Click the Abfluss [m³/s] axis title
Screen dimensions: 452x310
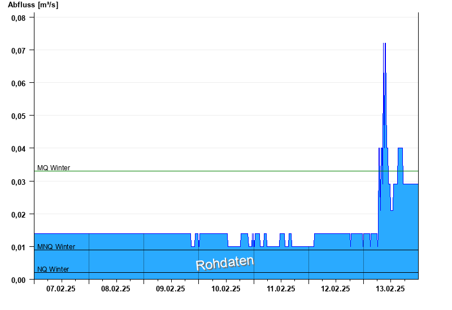pos(33,5)
